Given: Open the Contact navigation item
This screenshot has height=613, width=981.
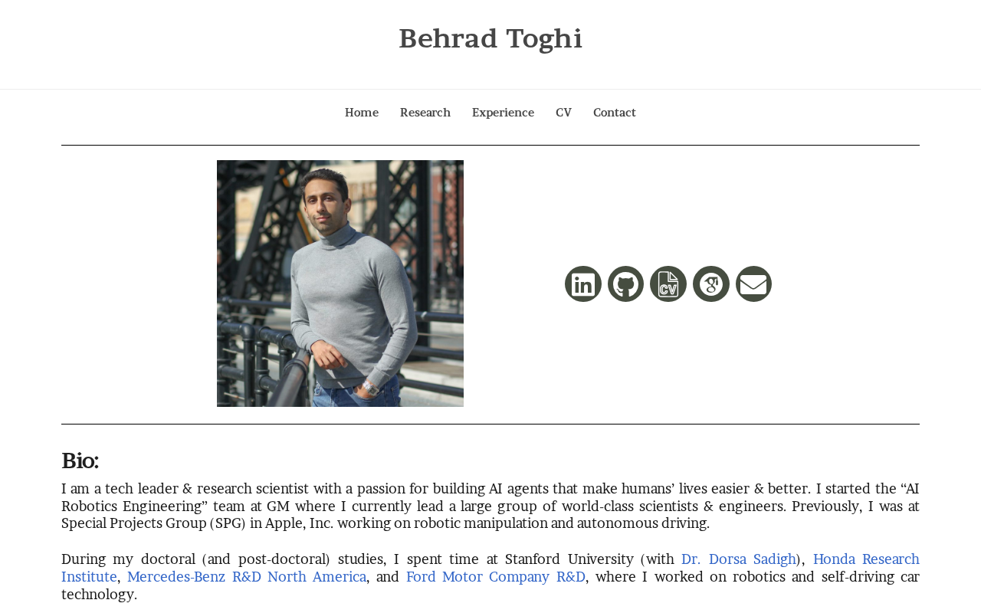Looking at the screenshot, I should (615, 113).
